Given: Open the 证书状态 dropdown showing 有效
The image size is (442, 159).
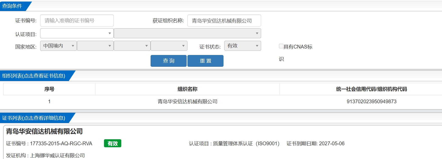Looking at the screenshot, I should (243, 46).
